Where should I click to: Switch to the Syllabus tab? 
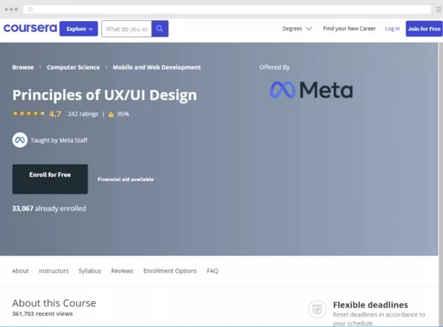click(x=89, y=271)
